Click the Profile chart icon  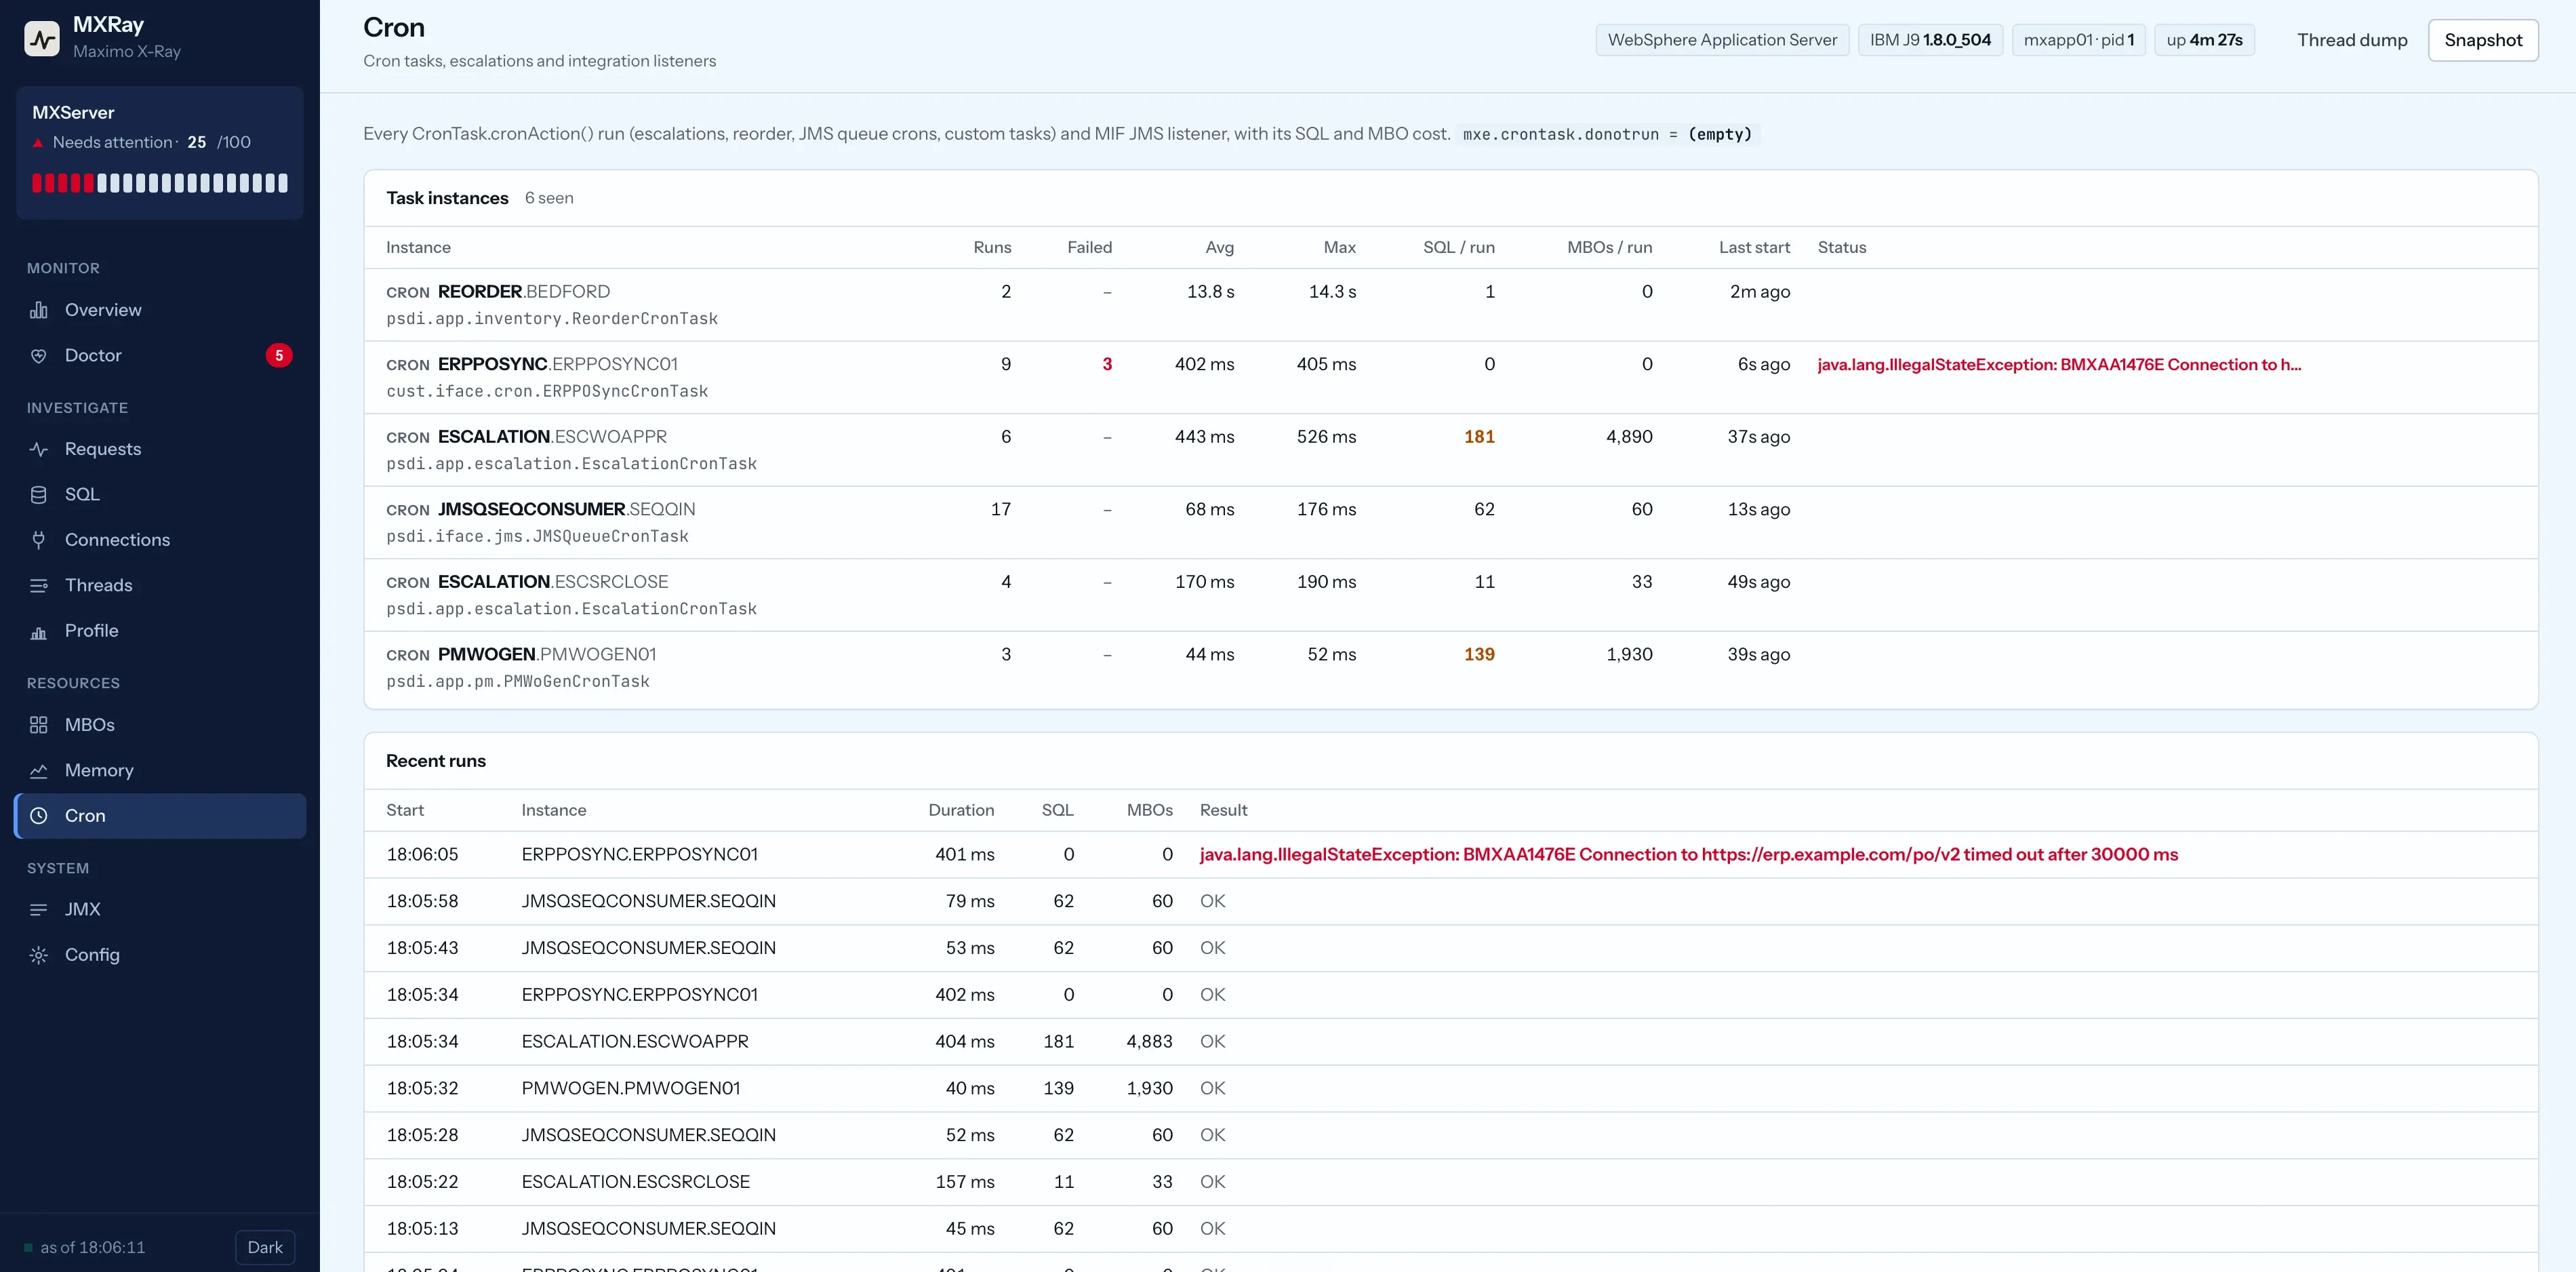click(x=39, y=631)
